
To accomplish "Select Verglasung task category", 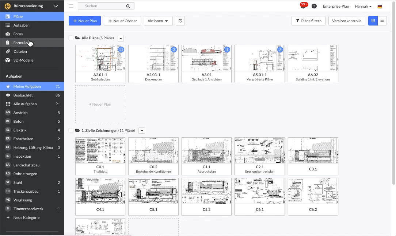I will (x=32, y=200).
